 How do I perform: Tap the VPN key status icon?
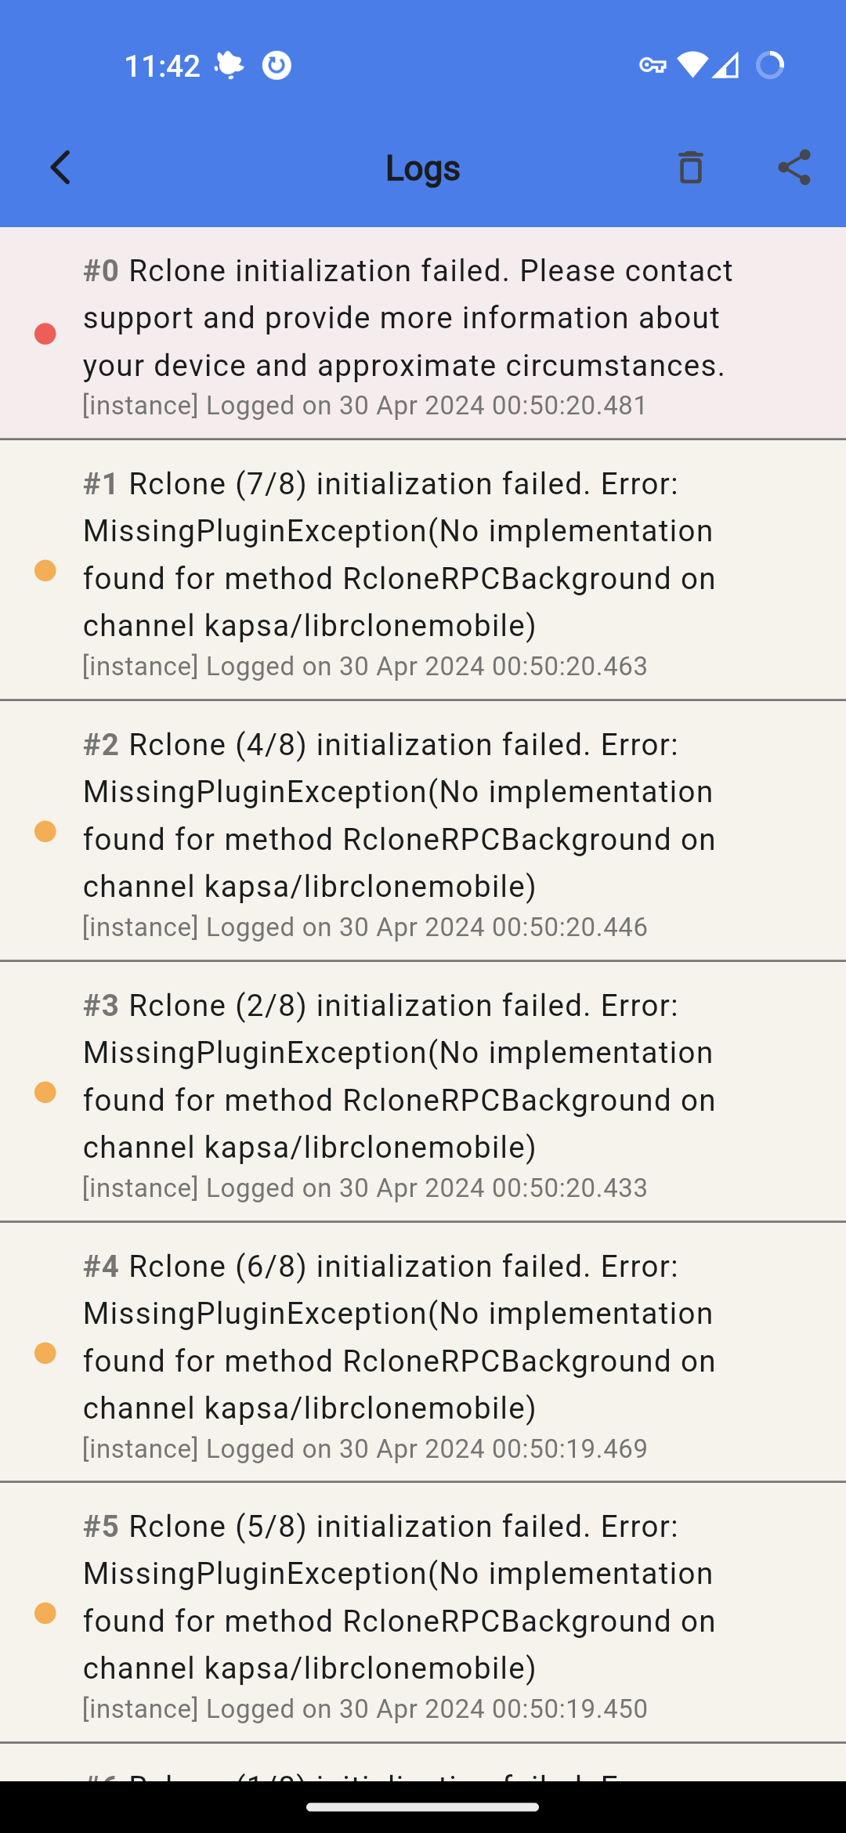[653, 66]
